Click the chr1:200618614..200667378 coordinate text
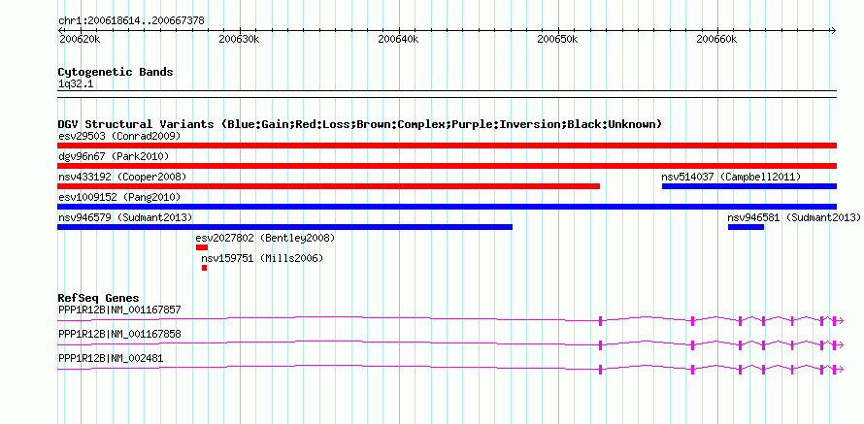864x424 pixels. click(x=131, y=21)
